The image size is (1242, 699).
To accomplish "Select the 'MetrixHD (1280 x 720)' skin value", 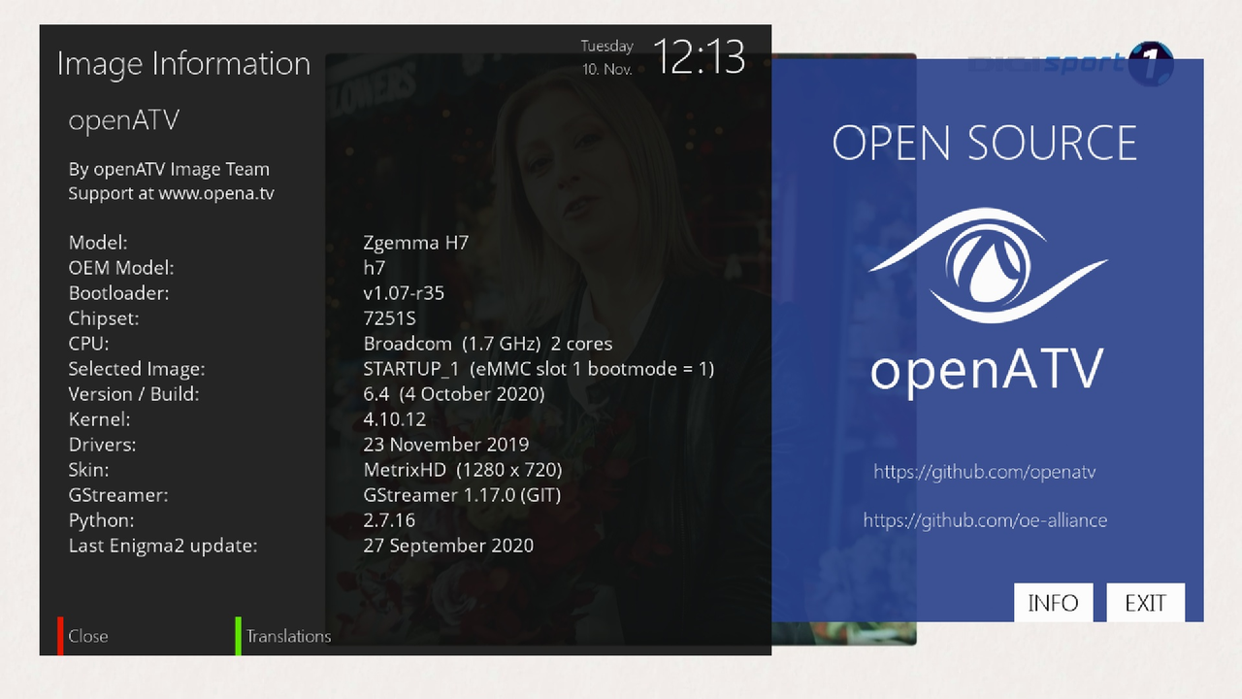I will 463,470.
